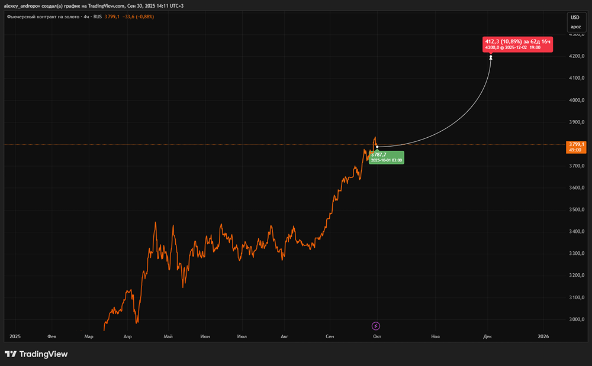
Task: Click the 4100,0 price axis label
Action: pyautogui.click(x=577, y=78)
